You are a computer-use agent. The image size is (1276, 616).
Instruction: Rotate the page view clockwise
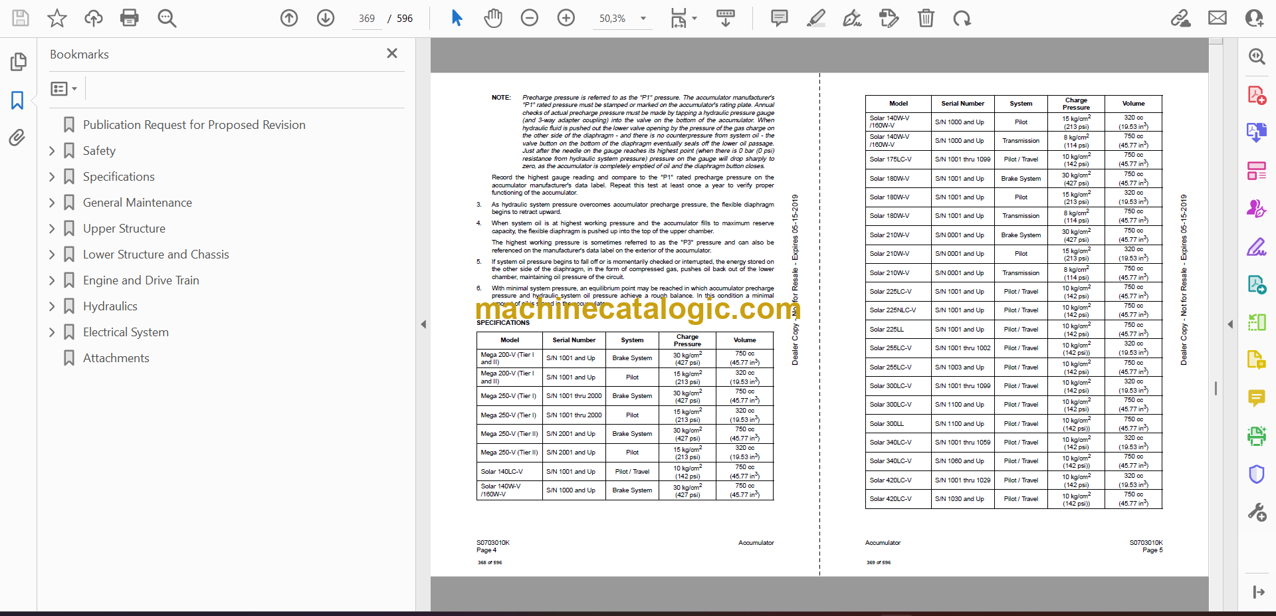coord(962,18)
